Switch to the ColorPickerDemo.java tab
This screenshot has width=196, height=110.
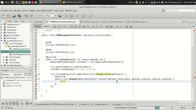[115, 22]
